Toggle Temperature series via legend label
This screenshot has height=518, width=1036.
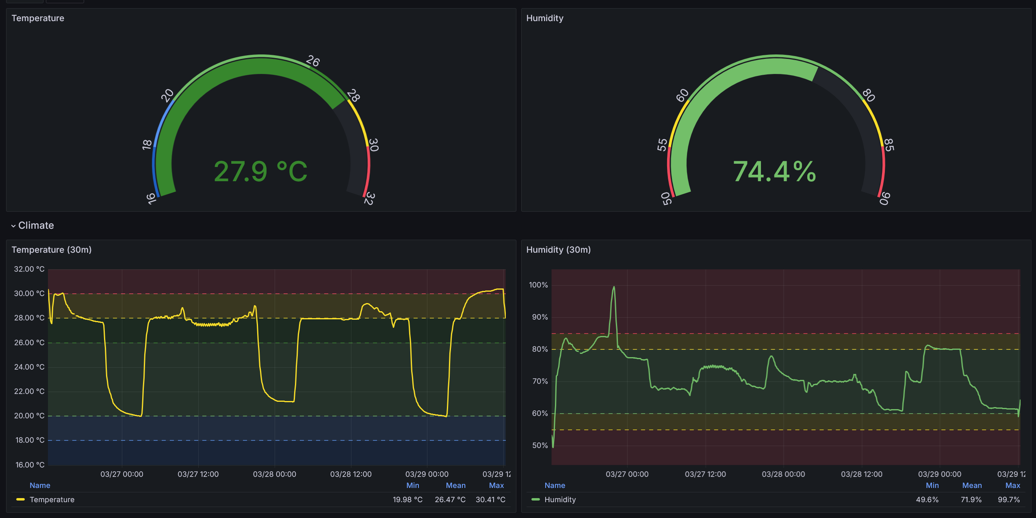coord(52,500)
